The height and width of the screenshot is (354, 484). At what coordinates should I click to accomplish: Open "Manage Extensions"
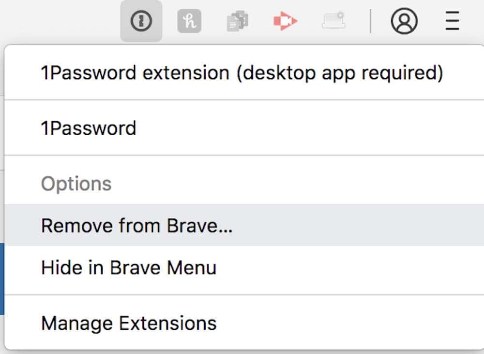tap(129, 323)
